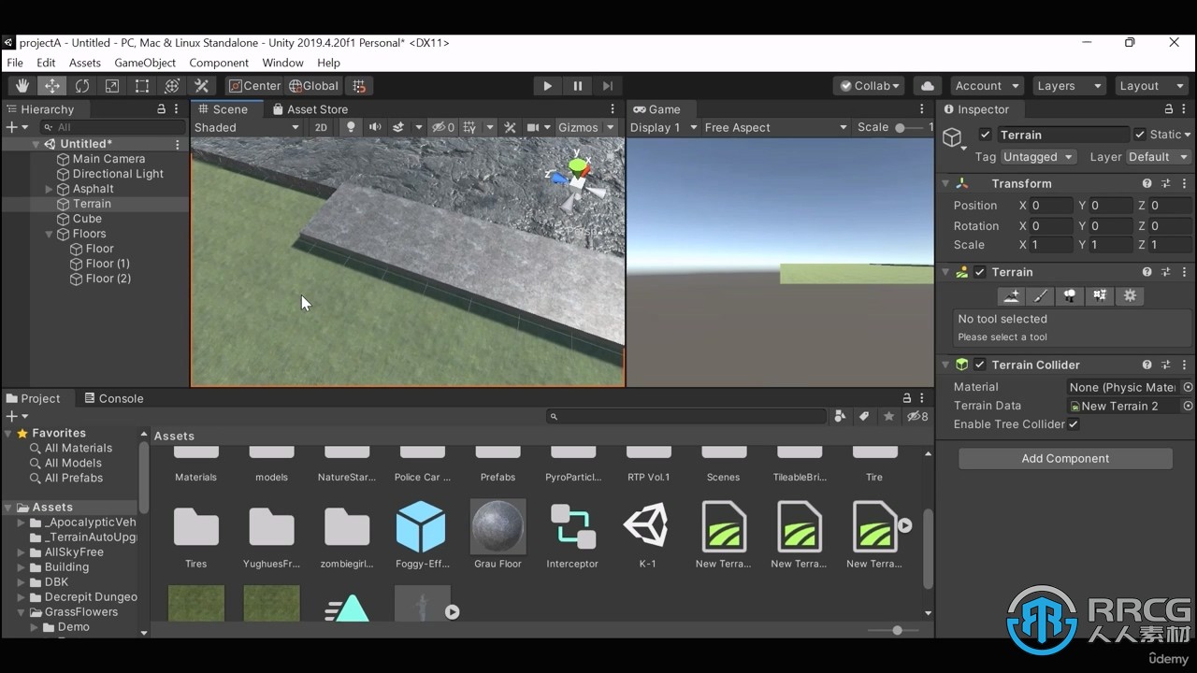Select the Transform tool
1197x673 pixels.
pos(171,86)
